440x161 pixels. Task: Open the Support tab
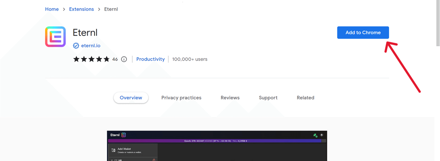pos(268,98)
